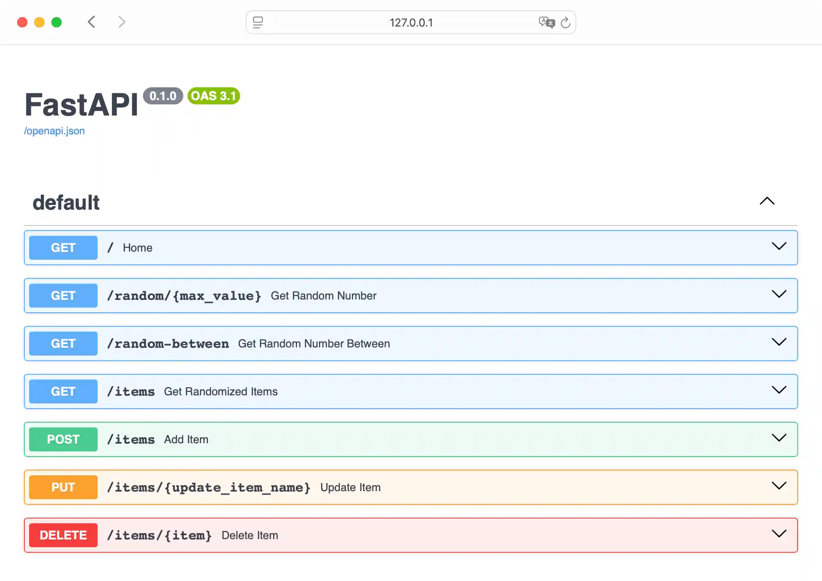This screenshot has height=581, width=822.
Task: Click the GET badge on Get Randomized Items
Action: click(x=63, y=391)
